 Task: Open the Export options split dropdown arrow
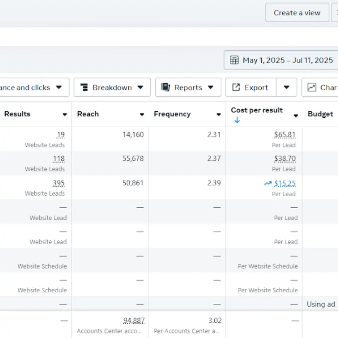click(x=286, y=87)
